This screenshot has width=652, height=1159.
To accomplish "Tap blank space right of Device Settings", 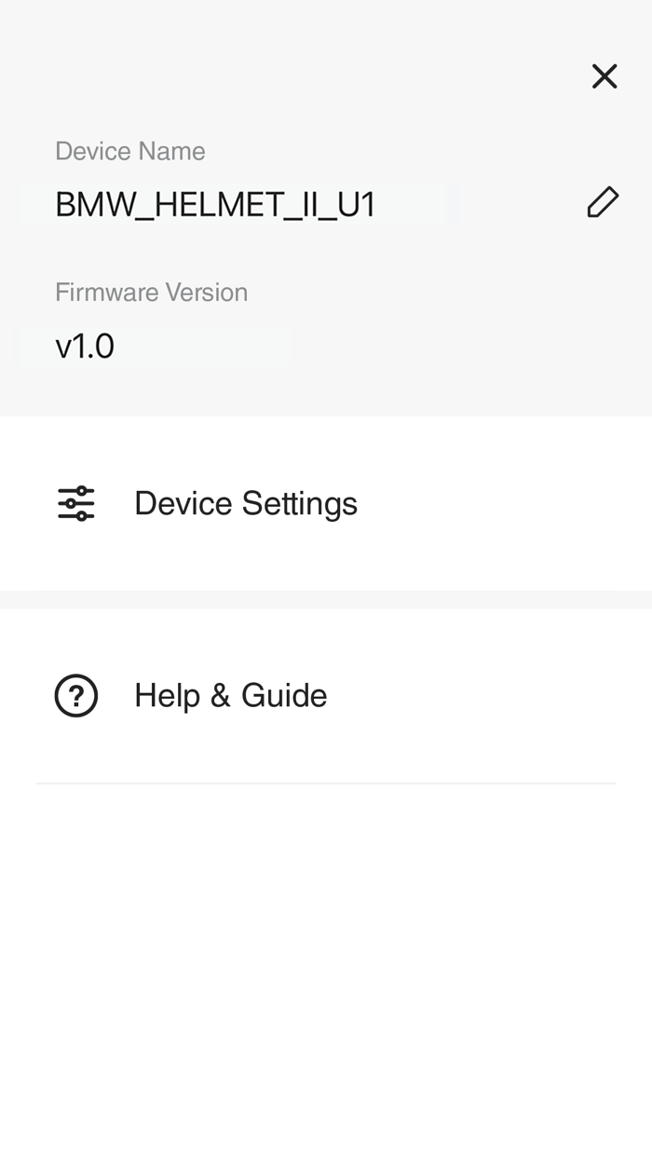I will [x=503, y=503].
